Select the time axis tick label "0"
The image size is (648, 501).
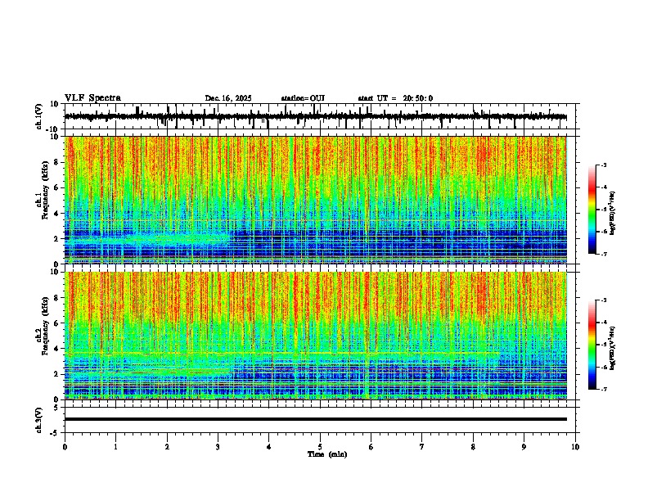click(x=65, y=447)
